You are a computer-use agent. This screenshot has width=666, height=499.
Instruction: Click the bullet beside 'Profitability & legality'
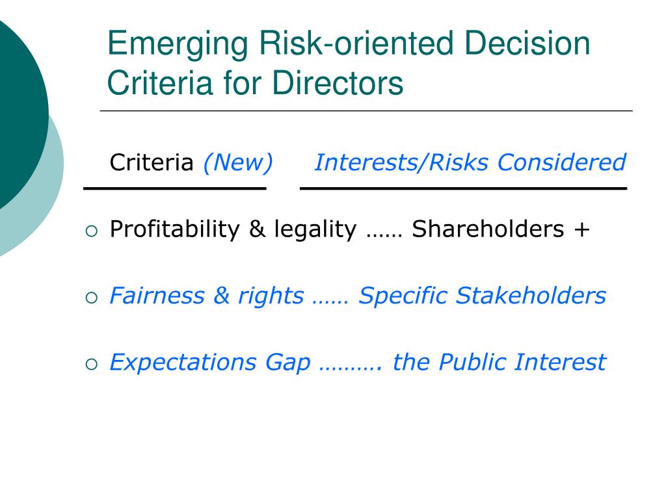91,231
